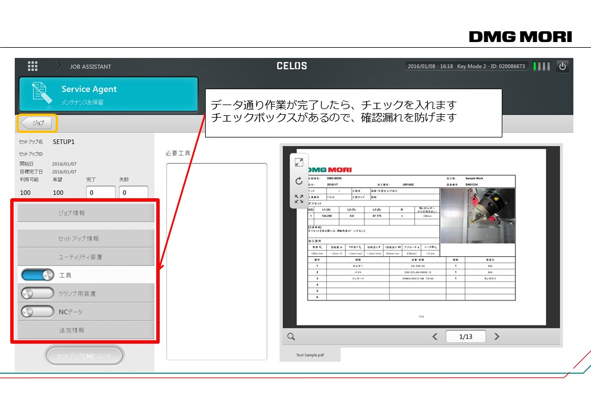This screenshot has width=591, height=409.
Task: Select the Tool Sample.pdf tab
Action: [310, 355]
